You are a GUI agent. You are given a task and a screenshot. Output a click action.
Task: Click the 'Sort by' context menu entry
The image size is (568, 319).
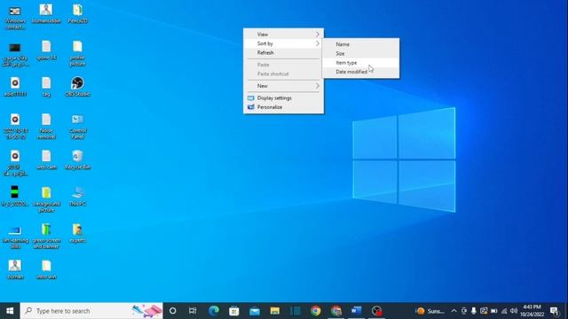284,43
